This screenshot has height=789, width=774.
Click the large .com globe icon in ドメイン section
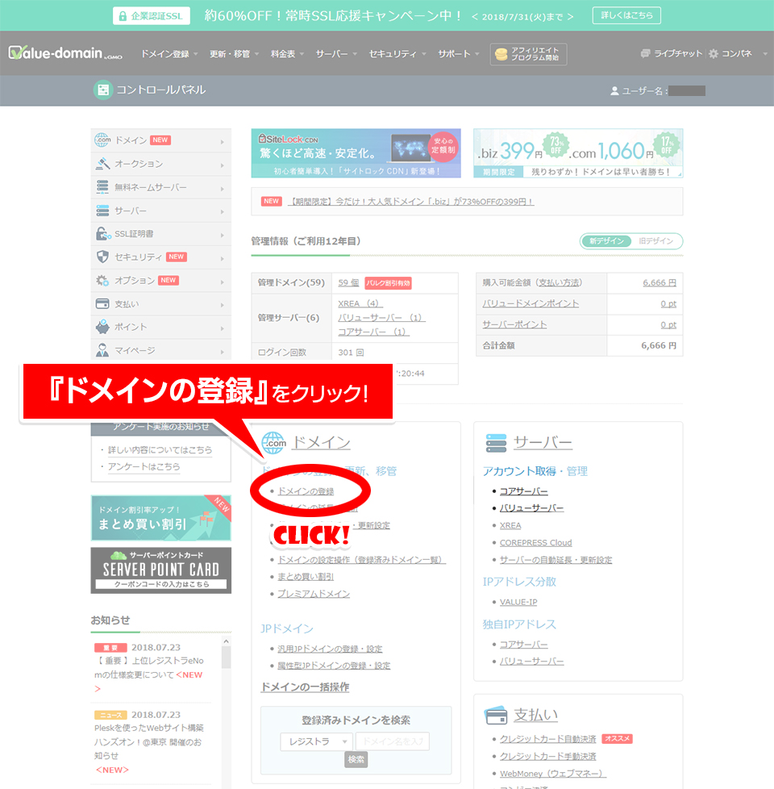(x=273, y=443)
